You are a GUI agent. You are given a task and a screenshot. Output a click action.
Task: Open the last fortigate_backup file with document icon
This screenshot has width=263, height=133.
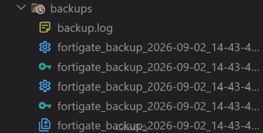pos(158,125)
